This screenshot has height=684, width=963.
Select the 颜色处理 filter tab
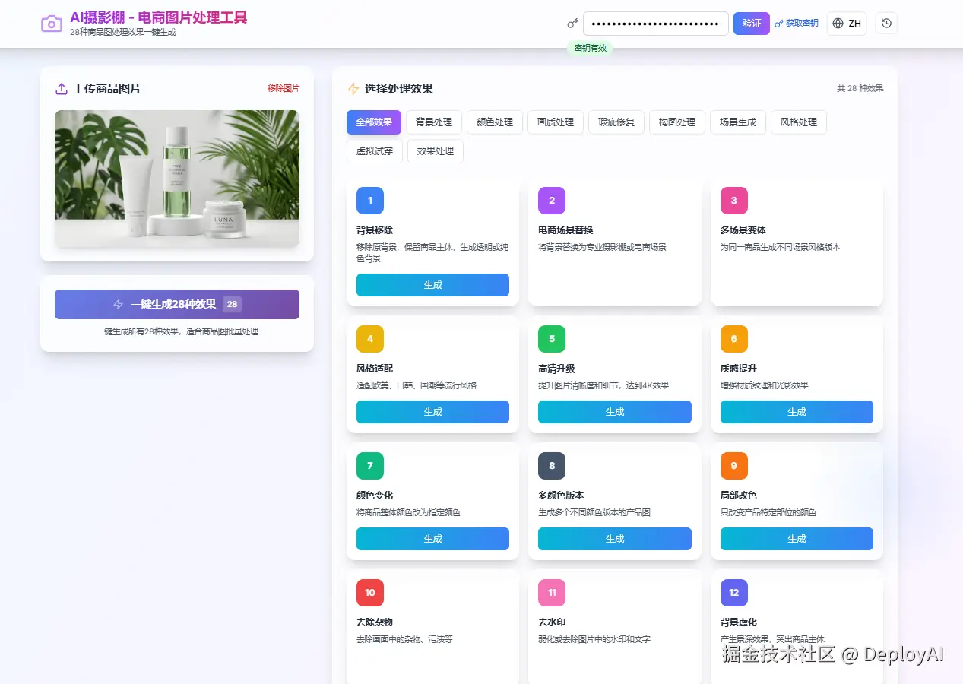pos(495,122)
